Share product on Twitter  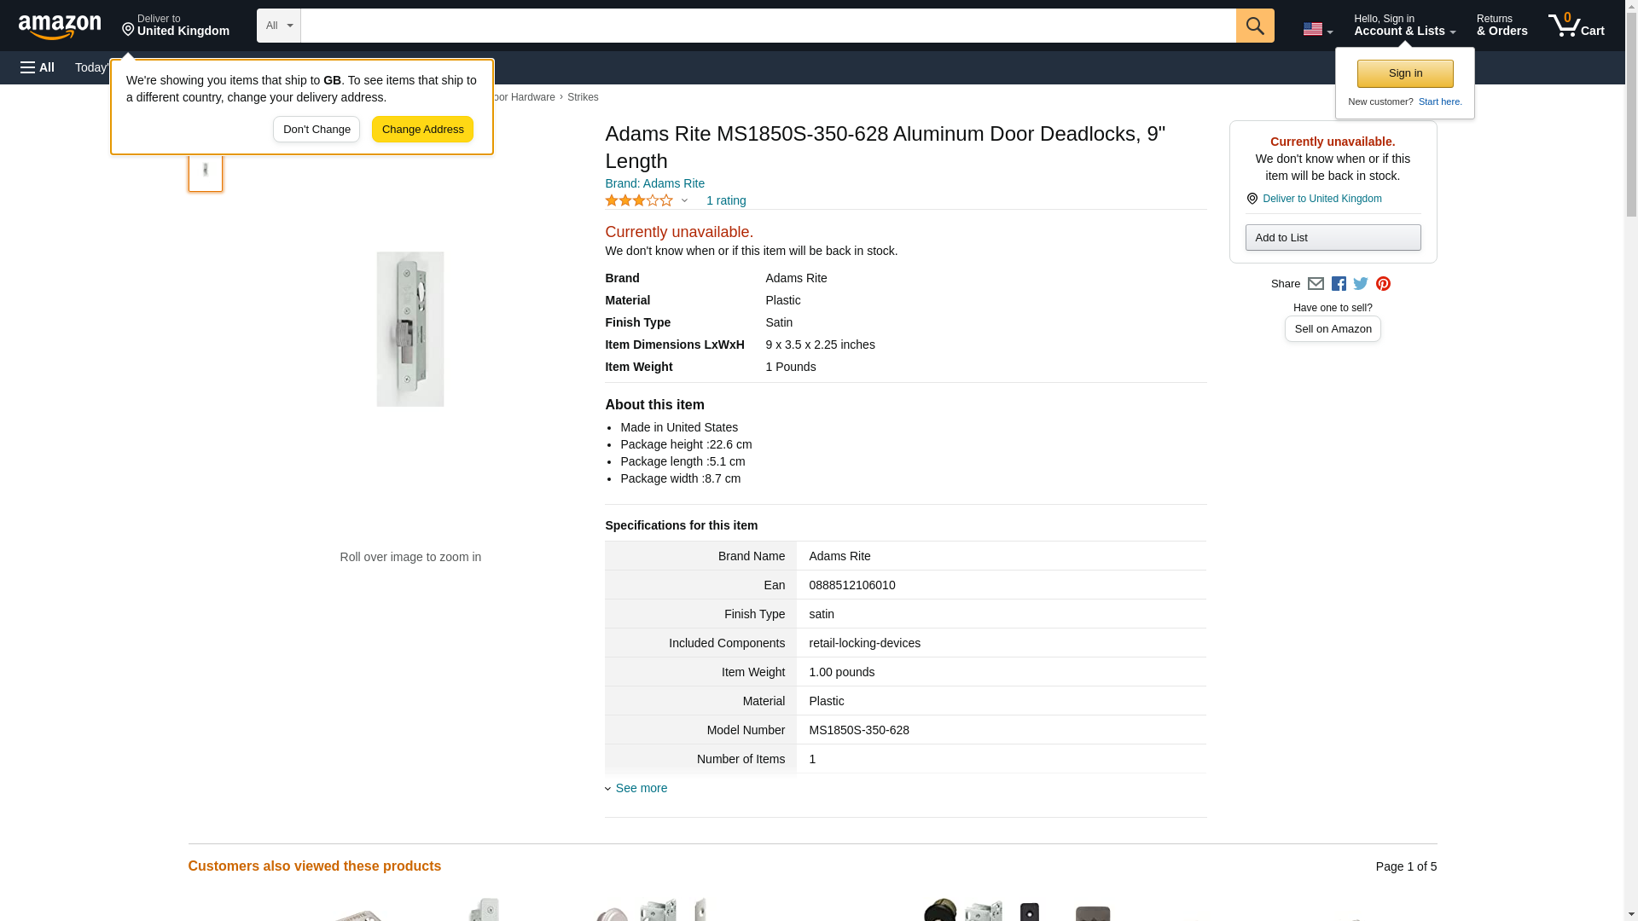pos(1361,284)
